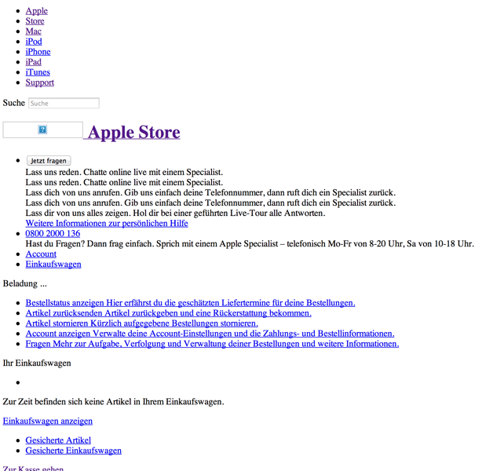The height and width of the screenshot is (471, 504).
Task: Open the Account link
Action: 41,254
